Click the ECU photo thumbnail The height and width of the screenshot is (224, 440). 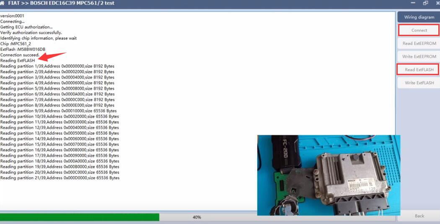pyautogui.click(x=329, y=175)
